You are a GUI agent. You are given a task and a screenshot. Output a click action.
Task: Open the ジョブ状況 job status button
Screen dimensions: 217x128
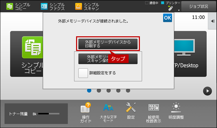199,7
